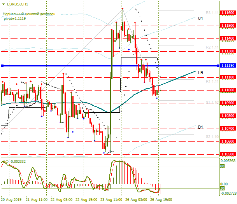This screenshot has width=237, height=204.
Task: Select the '22 Aug 19:00' time label
Action: tap(86, 200)
